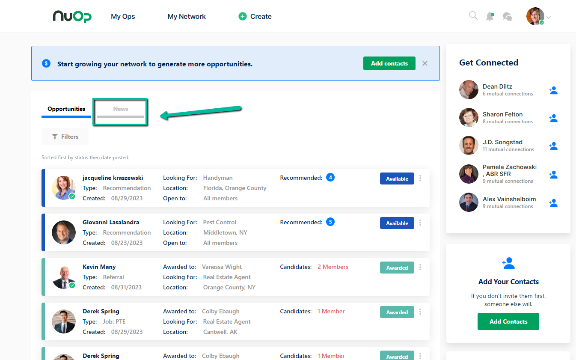This screenshot has height=360, width=576.
Task: Click the Dean Diltz name
Action: (x=497, y=86)
